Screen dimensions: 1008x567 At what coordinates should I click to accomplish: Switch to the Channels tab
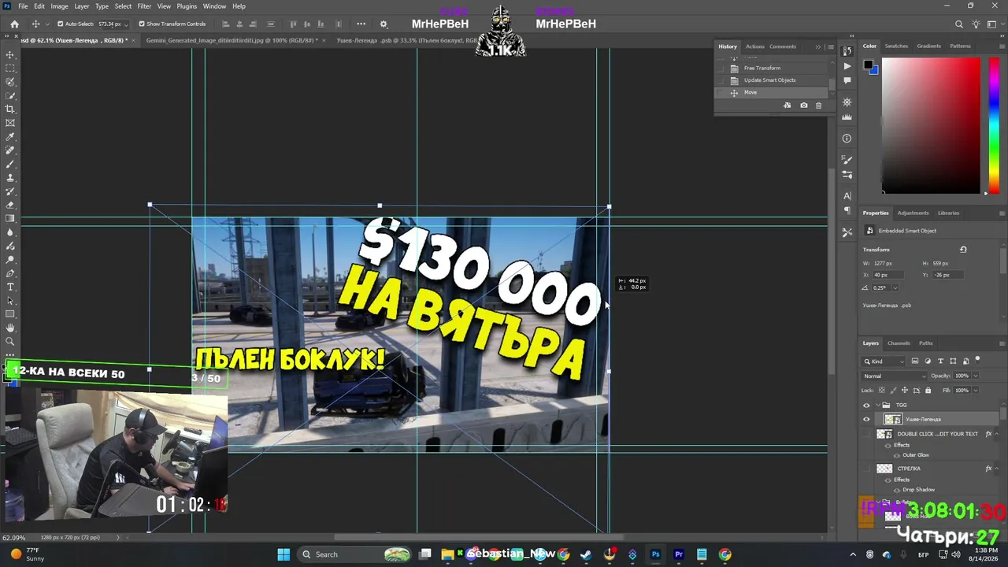click(899, 343)
